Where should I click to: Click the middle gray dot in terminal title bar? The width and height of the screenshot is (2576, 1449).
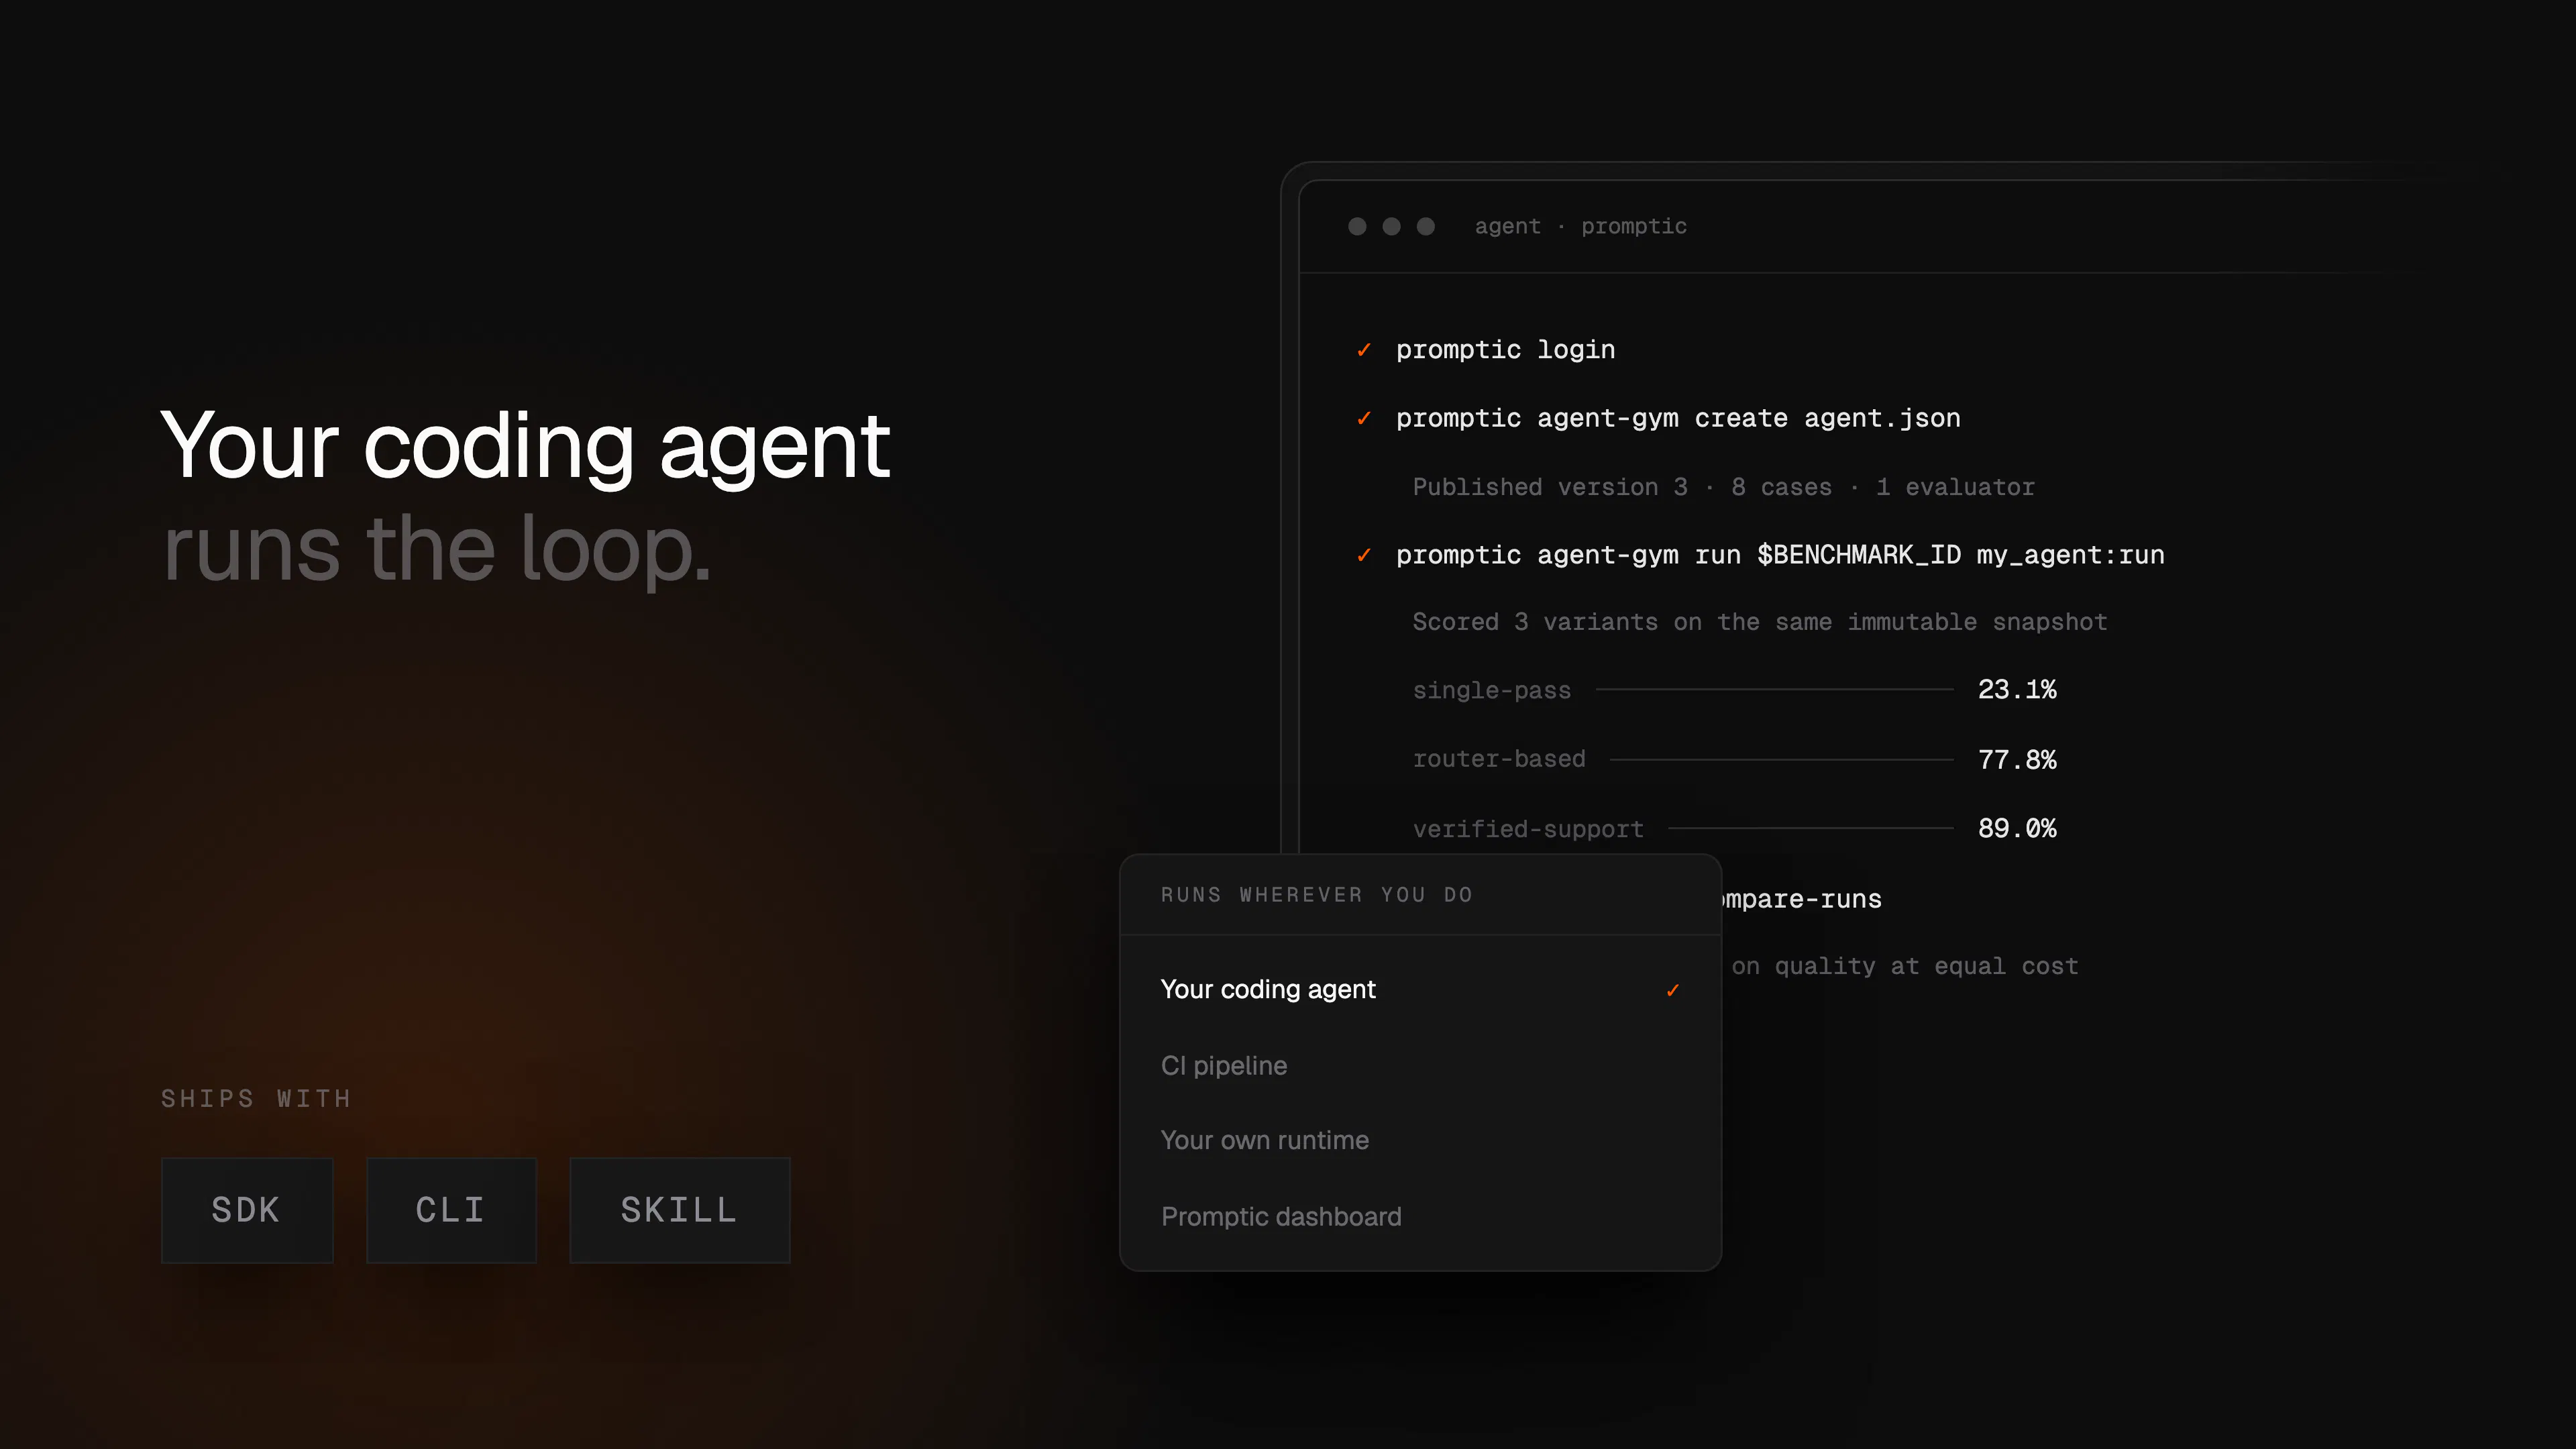(1391, 226)
